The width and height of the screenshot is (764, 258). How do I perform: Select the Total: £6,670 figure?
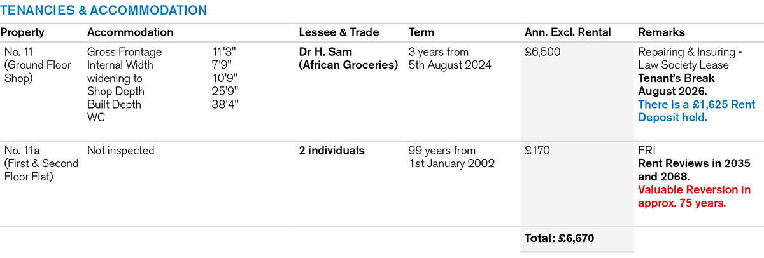pyautogui.click(x=560, y=239)
